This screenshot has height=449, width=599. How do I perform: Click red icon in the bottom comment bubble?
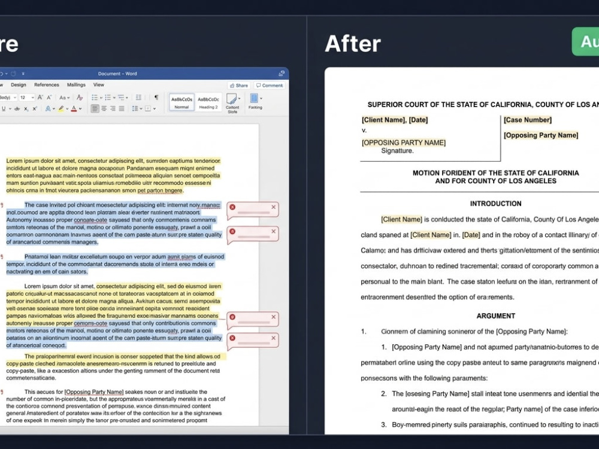tap(232, 338)
